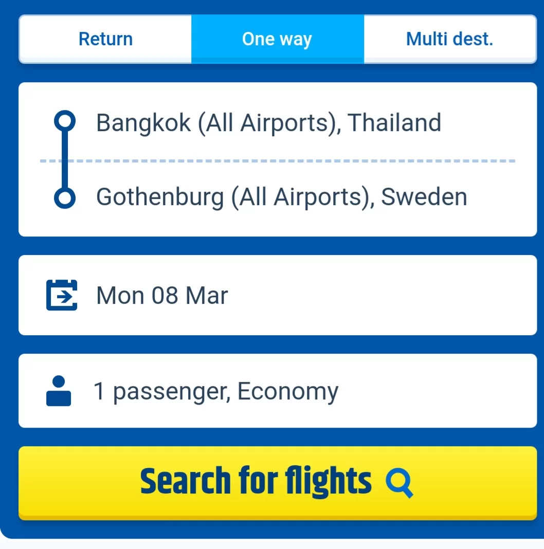
Task: Click the magnifying glass search icon
Action: coord(399,483)
